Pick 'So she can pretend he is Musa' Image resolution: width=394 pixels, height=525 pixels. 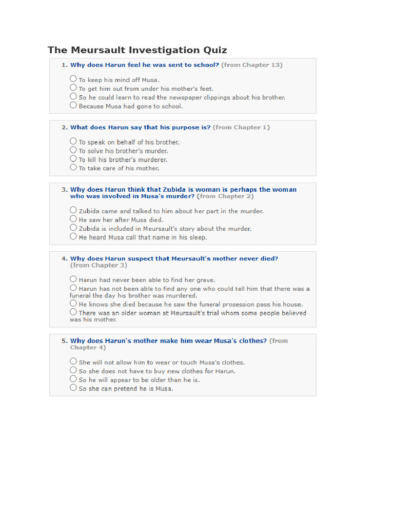click(73, 388)
